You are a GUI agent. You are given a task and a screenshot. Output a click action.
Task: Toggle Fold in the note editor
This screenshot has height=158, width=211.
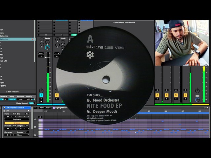pyautogui.click(x=42, y=108)
